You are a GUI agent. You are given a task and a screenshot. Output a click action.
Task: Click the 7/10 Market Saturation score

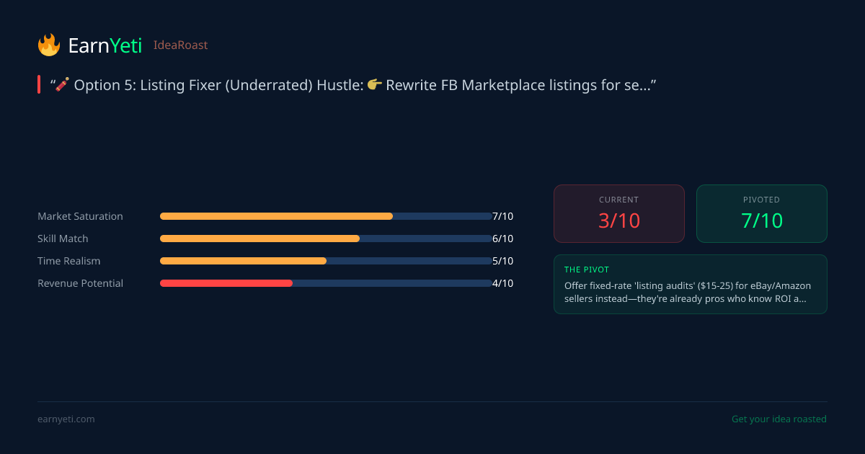pos(502,216)
